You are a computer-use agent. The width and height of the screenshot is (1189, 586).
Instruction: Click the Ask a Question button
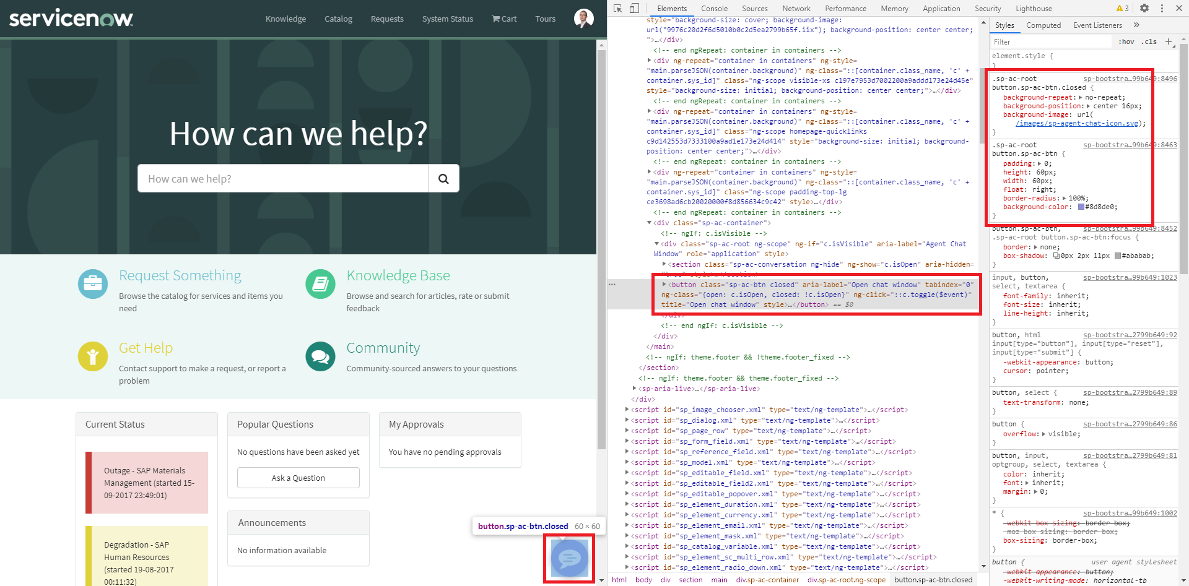point(298,478)
